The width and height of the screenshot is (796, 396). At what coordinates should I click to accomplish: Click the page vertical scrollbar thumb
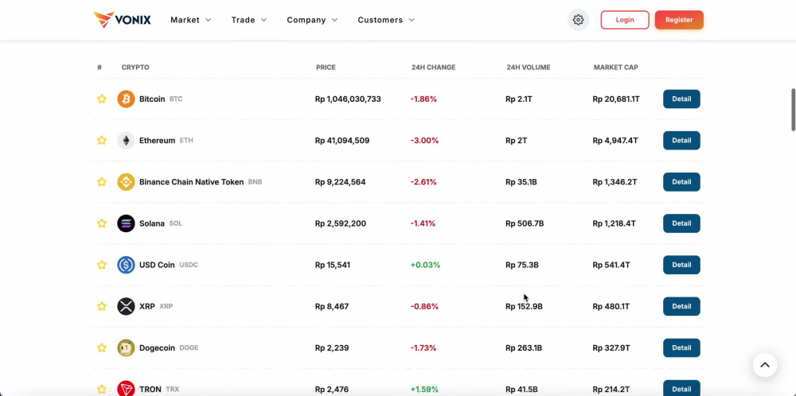pos(793,110)
